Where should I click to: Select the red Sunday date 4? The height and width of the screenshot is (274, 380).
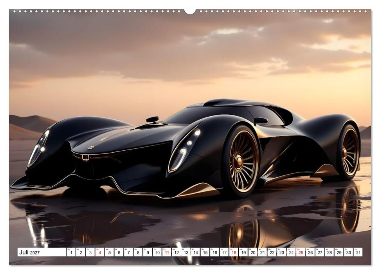click(x=100, y=252)
